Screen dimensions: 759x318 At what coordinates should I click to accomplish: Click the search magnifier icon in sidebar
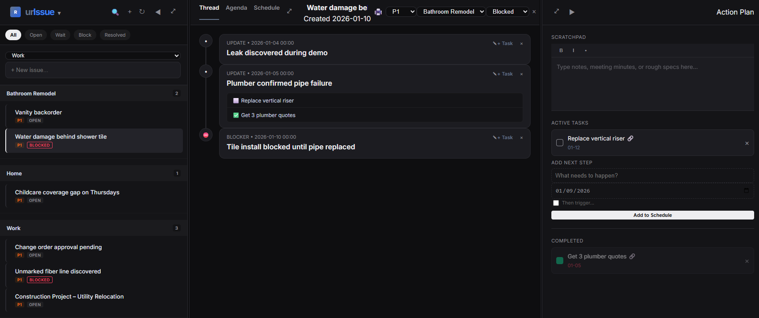click(115, 12)
